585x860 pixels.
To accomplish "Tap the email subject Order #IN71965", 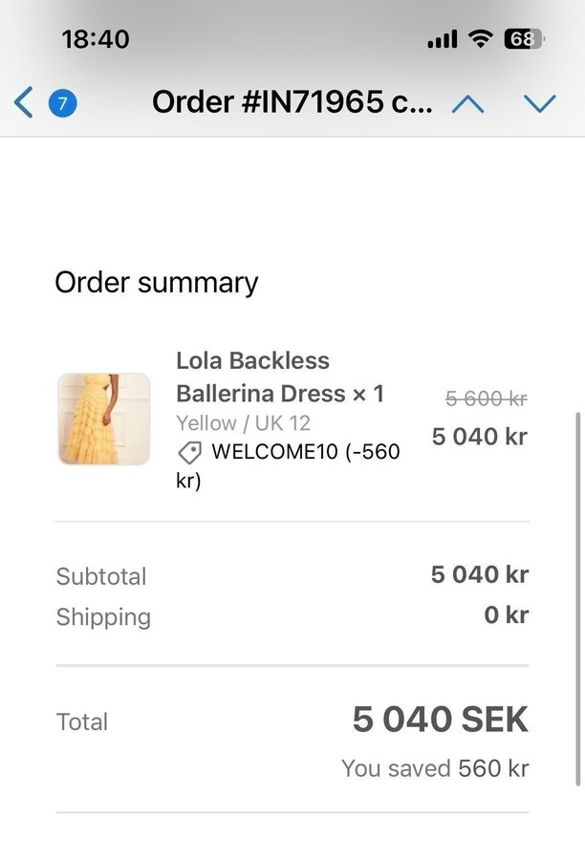I will 292,103.
